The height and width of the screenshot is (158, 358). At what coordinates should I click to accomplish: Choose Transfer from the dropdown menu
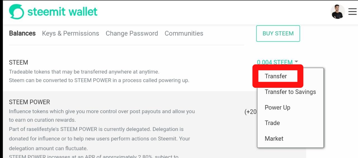pyautogui.click(x=276, y=76)
